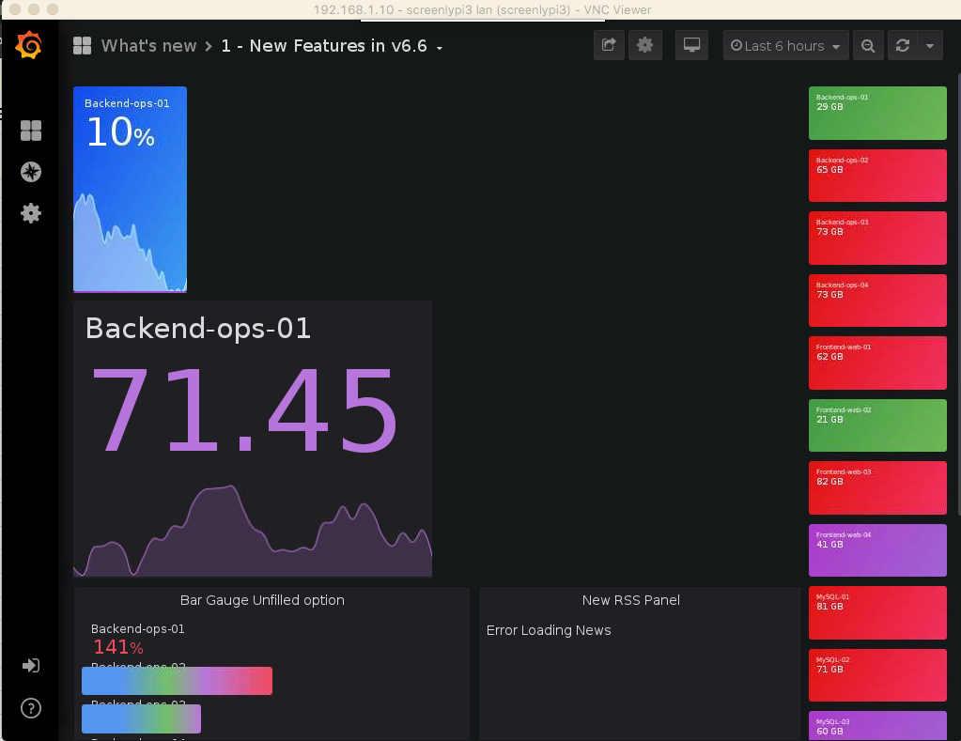Click the Backend-ops-02 gradient bar gauge
This screenshot has height=741, width=961.
click(177, 681)
